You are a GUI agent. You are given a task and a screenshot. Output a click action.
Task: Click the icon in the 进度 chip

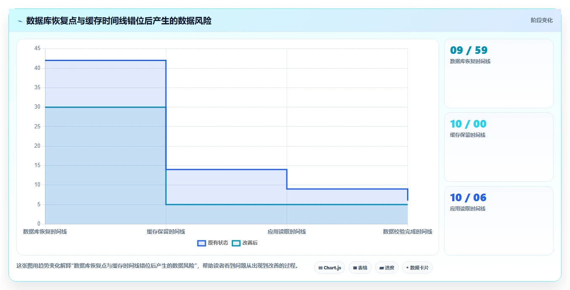[x=381, y=268]
